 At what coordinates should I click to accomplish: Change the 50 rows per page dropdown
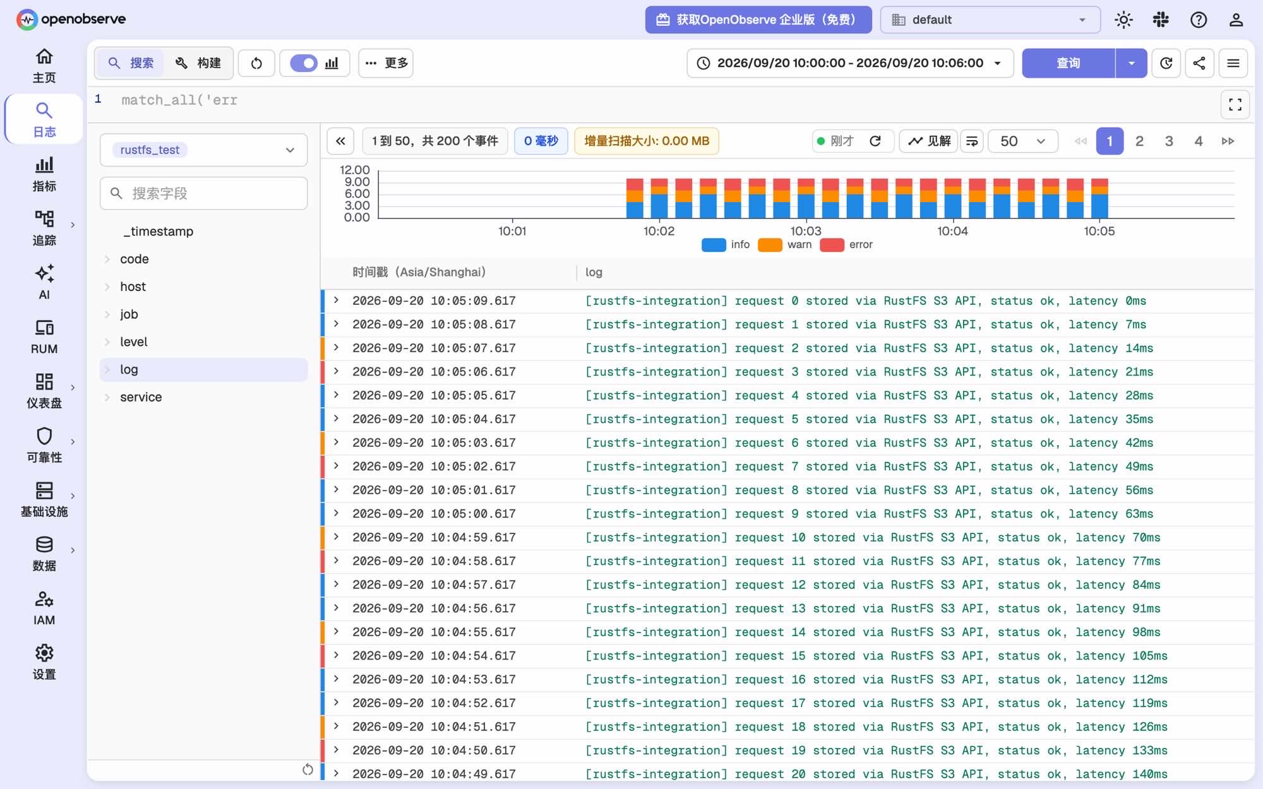1023,141
